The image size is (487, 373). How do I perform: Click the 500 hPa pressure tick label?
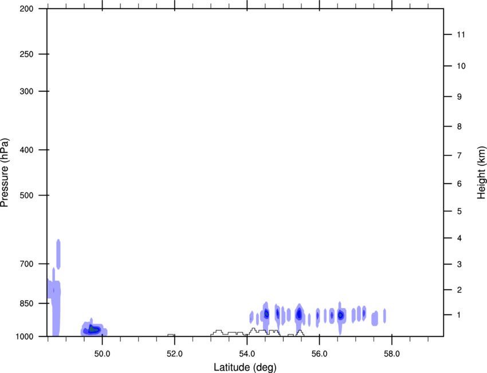tap(26, 195)
